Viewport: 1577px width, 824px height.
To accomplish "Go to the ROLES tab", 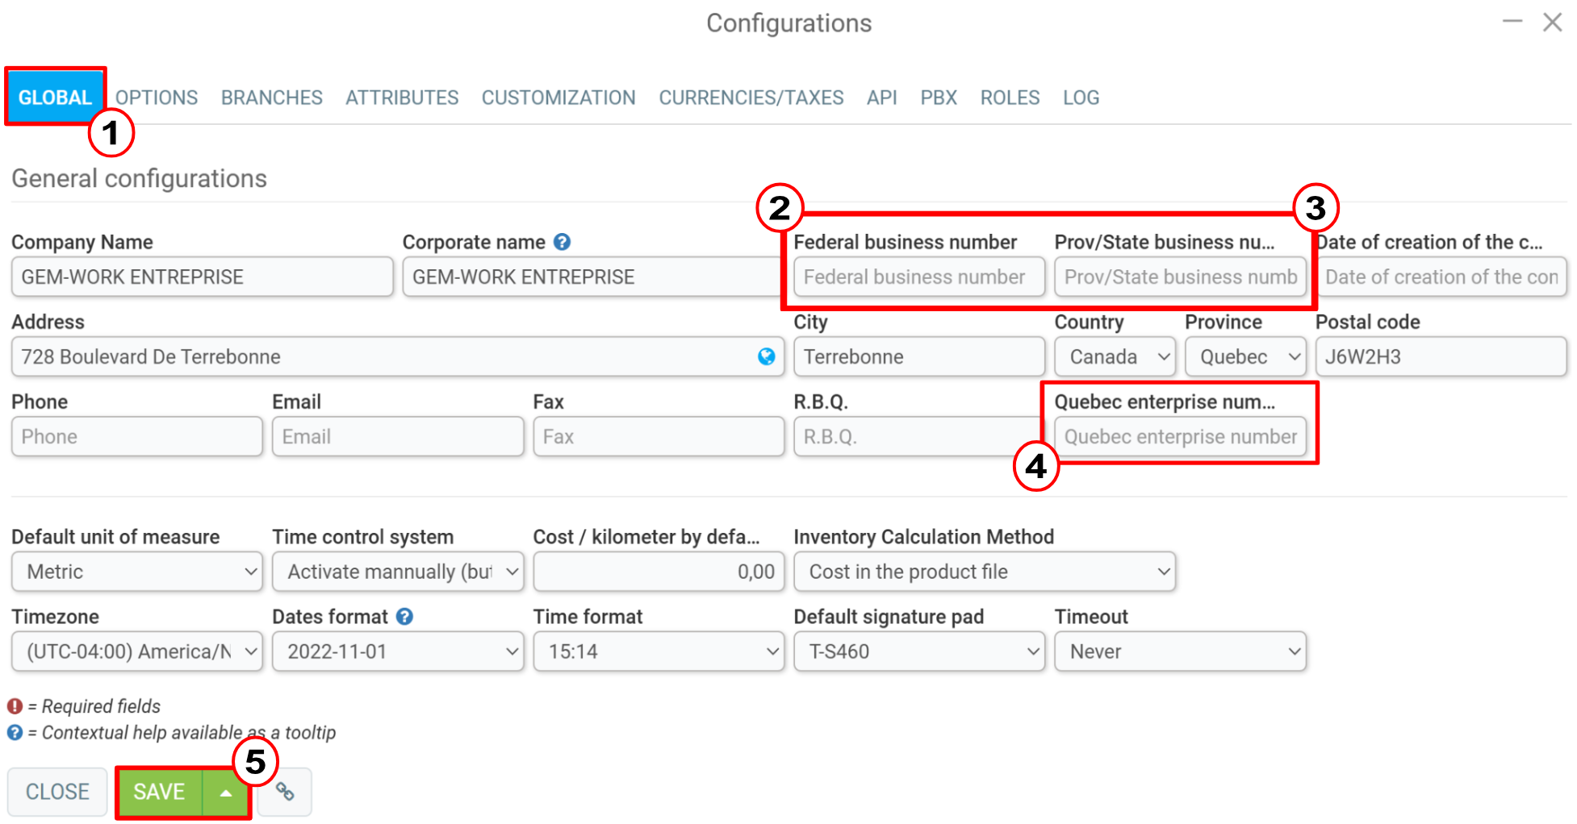I will tap(1010, 98).
